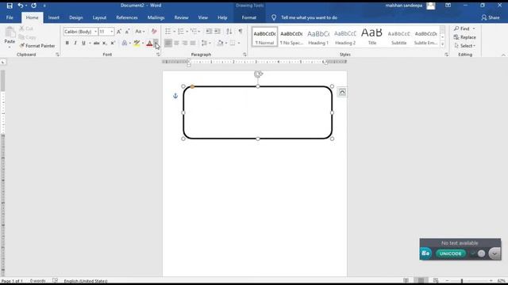Click the UNICODE button in overlay
Viewport: 508px width, 285px height.
click(x=451, y=253)
